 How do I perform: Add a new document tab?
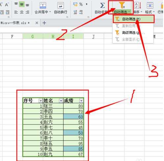[44, 23]
